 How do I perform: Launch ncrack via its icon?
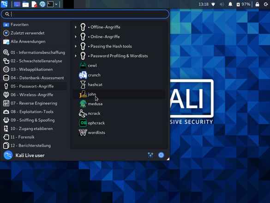pos(83,113)
